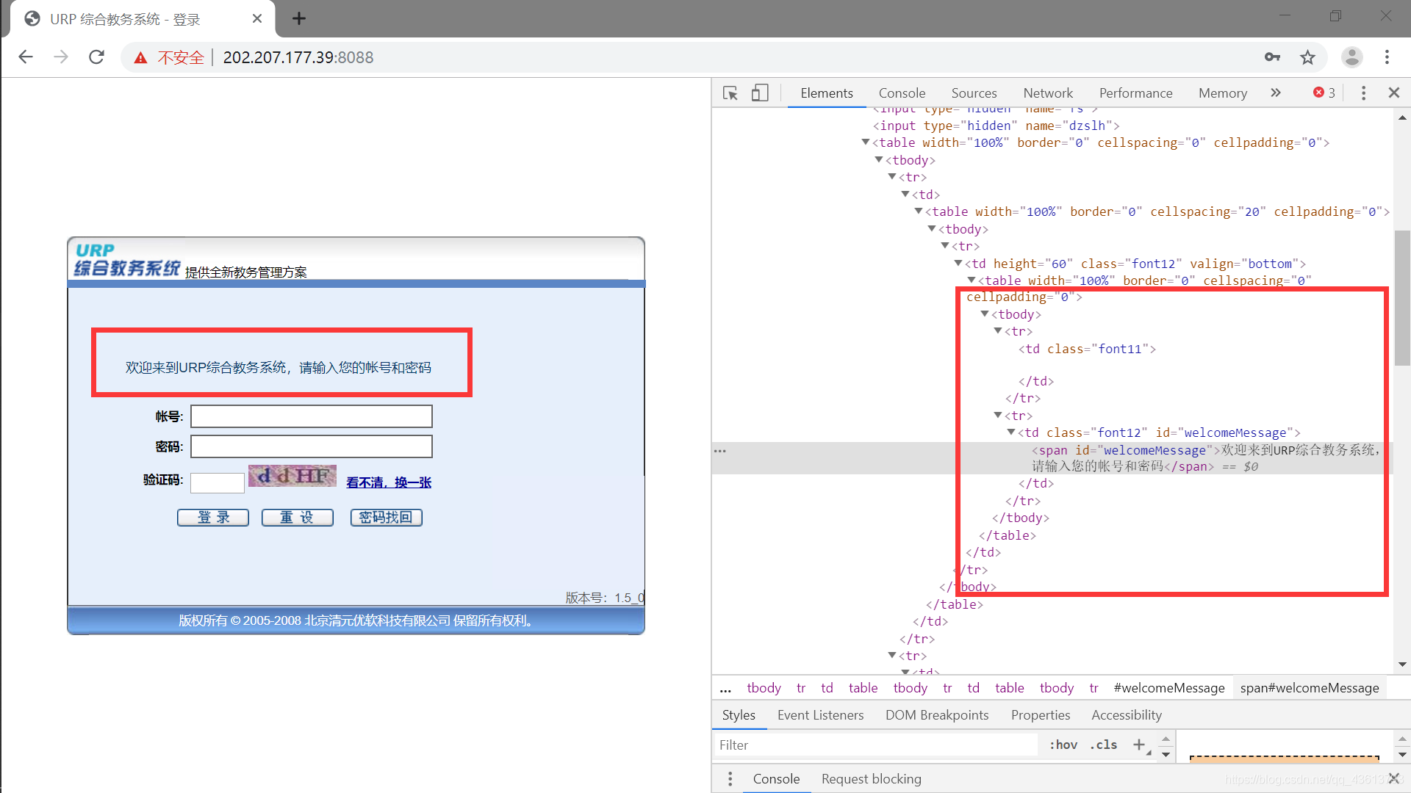Viewport: 1411px width, 793px height.
Task: Open the Sources tab
Action: (974, 93)
